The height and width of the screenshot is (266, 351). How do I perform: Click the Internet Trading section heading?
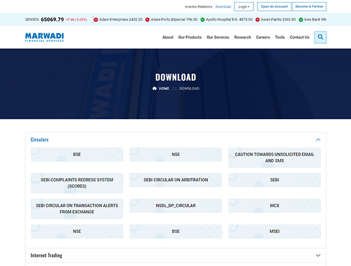pyautogui.click(x=46, y=256)
